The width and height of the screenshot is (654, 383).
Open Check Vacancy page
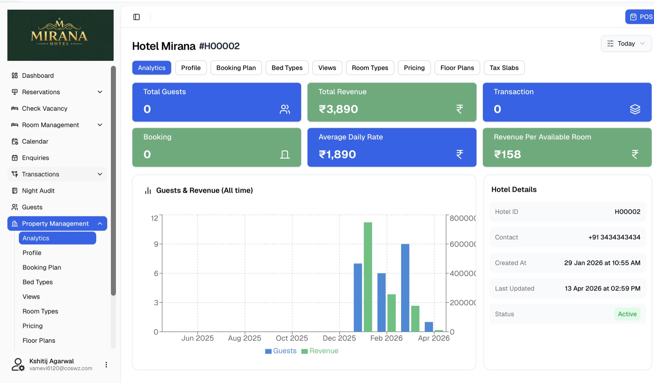coord(57,108)
